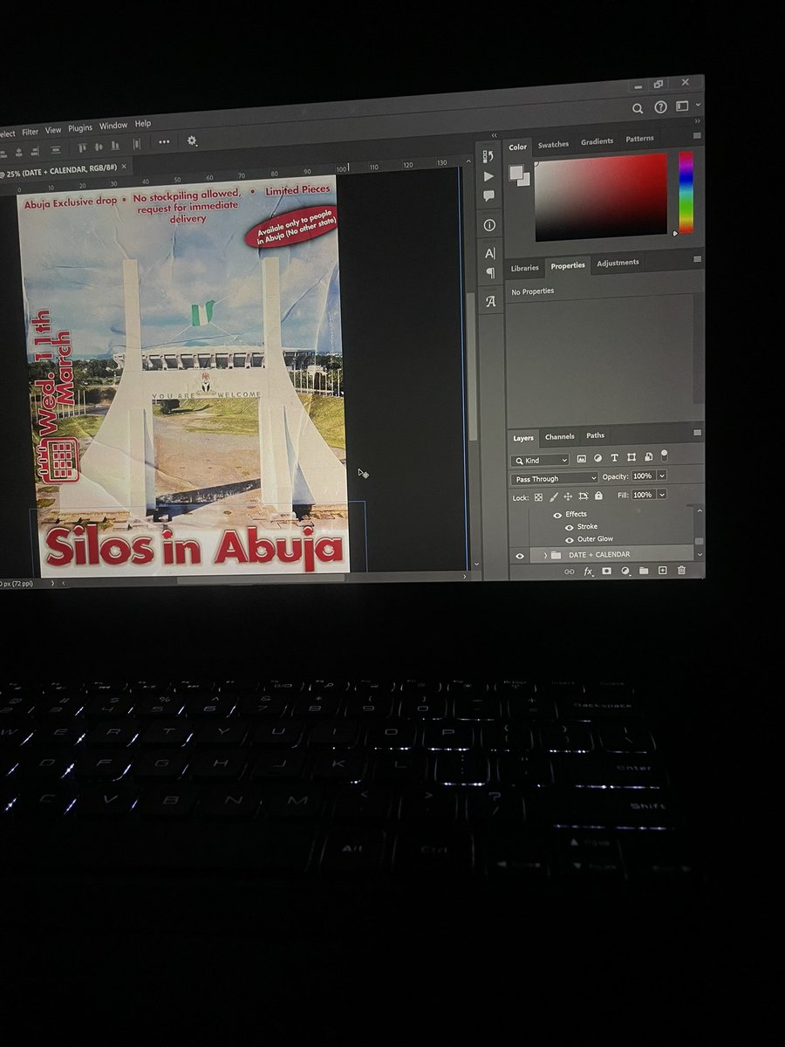Toggle lock transparent pixels
Image resolution: width=785 pixels, height=1047 pixels.
538,497
